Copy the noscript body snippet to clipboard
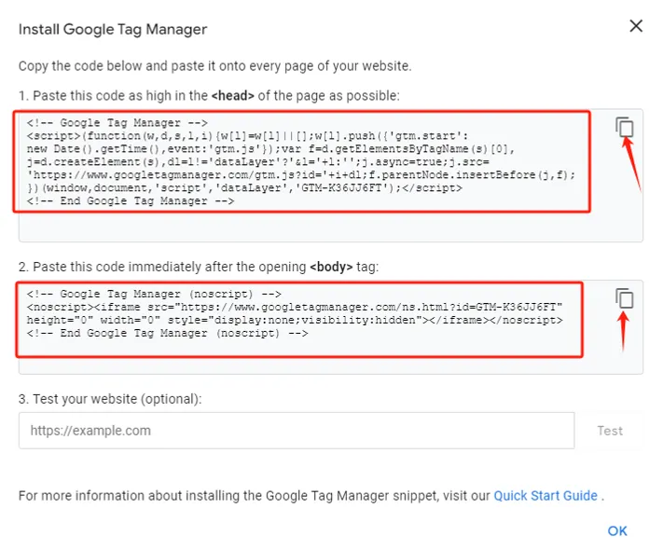This screenshot has height=550, width=663. [x=625, y=298]
